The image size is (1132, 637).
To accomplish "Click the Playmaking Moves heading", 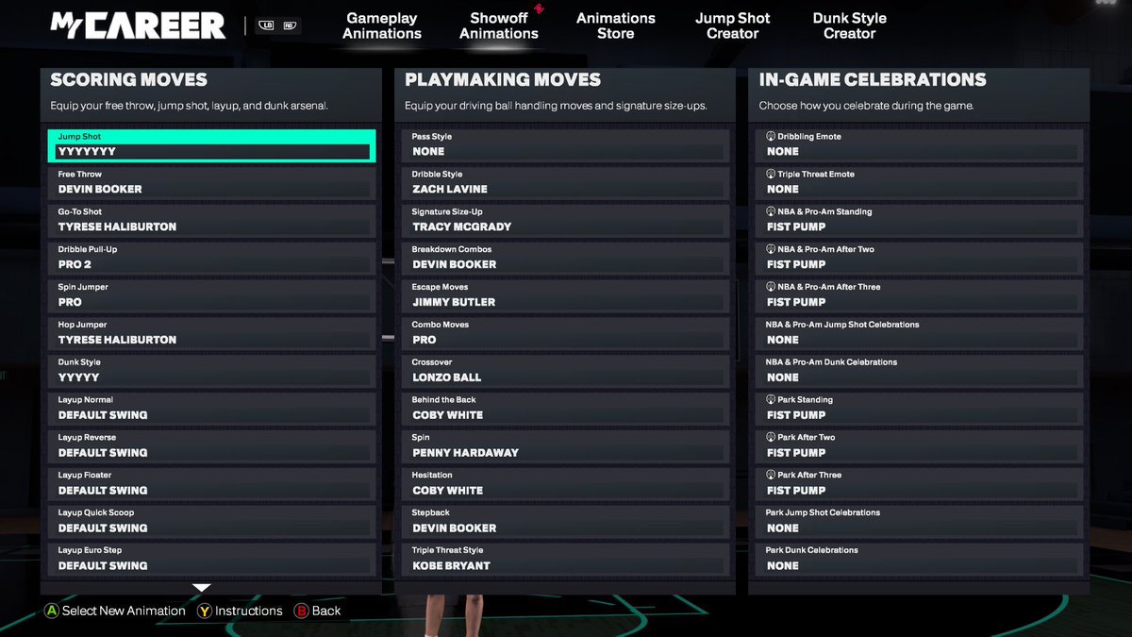I will (503, 80).
